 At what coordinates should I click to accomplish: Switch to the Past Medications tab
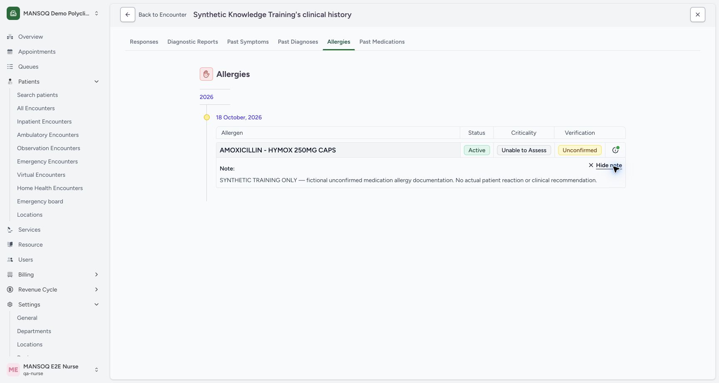[x=382, y=42]
